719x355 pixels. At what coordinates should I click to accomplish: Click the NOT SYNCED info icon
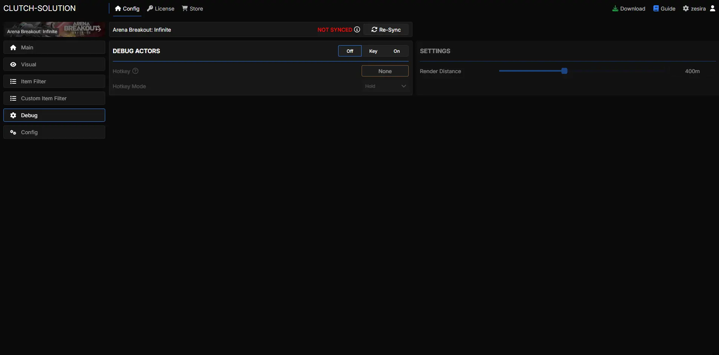357,29
